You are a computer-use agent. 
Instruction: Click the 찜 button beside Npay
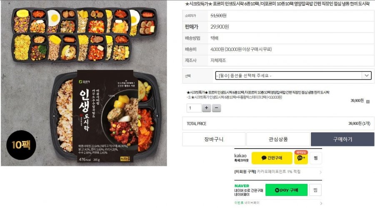point(315,190)
